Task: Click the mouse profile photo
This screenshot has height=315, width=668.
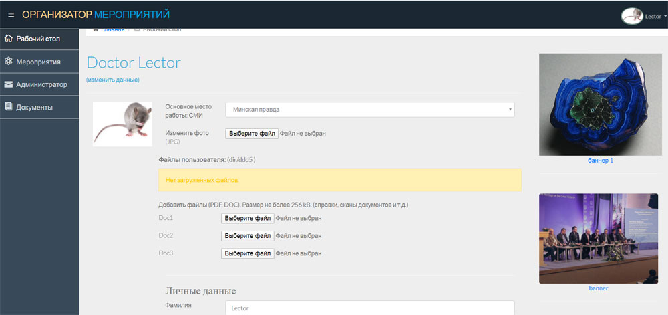Action: point(122,124)
